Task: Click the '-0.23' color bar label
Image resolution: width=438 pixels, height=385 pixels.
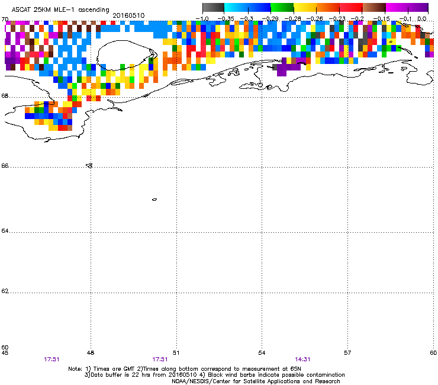Action: [337, 19]
